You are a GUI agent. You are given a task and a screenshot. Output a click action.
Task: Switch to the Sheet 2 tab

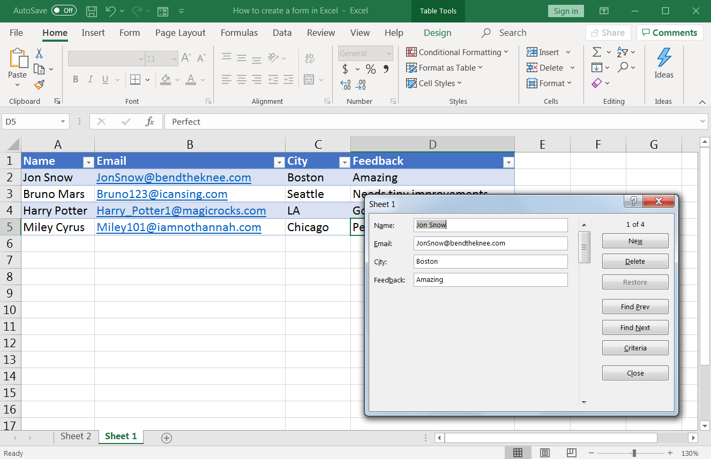[x=76, y=437]
